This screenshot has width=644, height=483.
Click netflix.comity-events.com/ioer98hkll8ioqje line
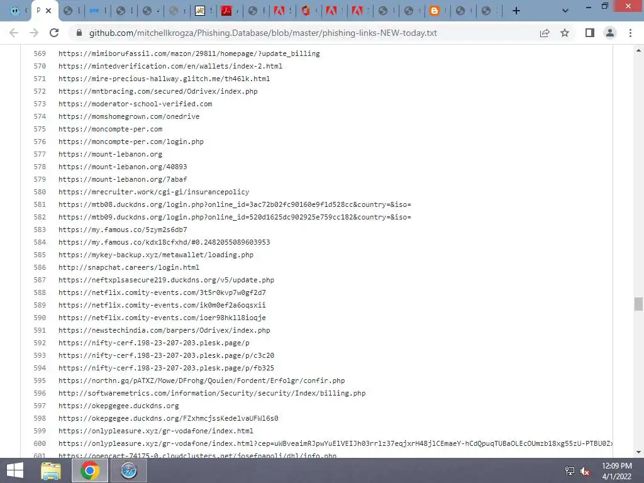(x=162, y=318)
